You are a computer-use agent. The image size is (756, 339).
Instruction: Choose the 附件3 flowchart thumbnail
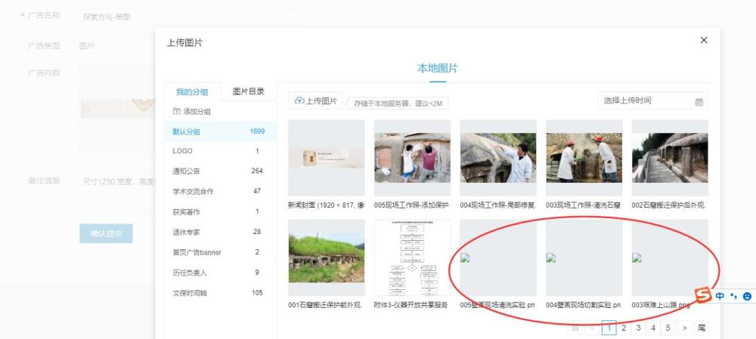[412, 258]
